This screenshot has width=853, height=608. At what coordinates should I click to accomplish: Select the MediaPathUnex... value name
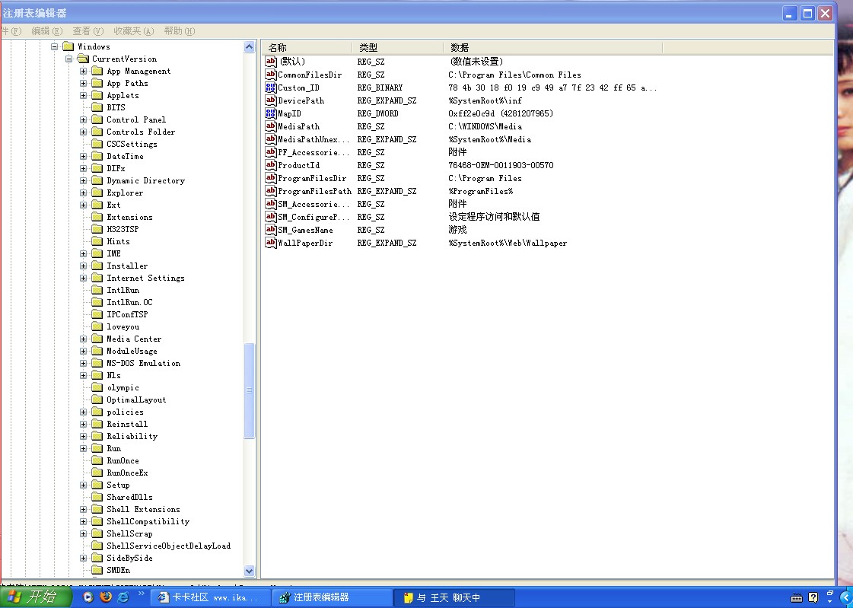pyautogui.click(x=314, y=139)
